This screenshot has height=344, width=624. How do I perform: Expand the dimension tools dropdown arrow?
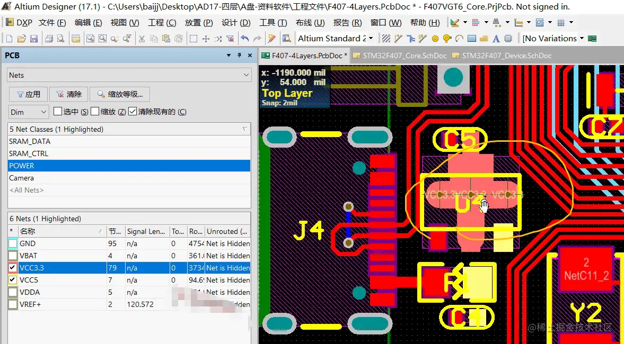pyautogui.click(x=529, y=23)
